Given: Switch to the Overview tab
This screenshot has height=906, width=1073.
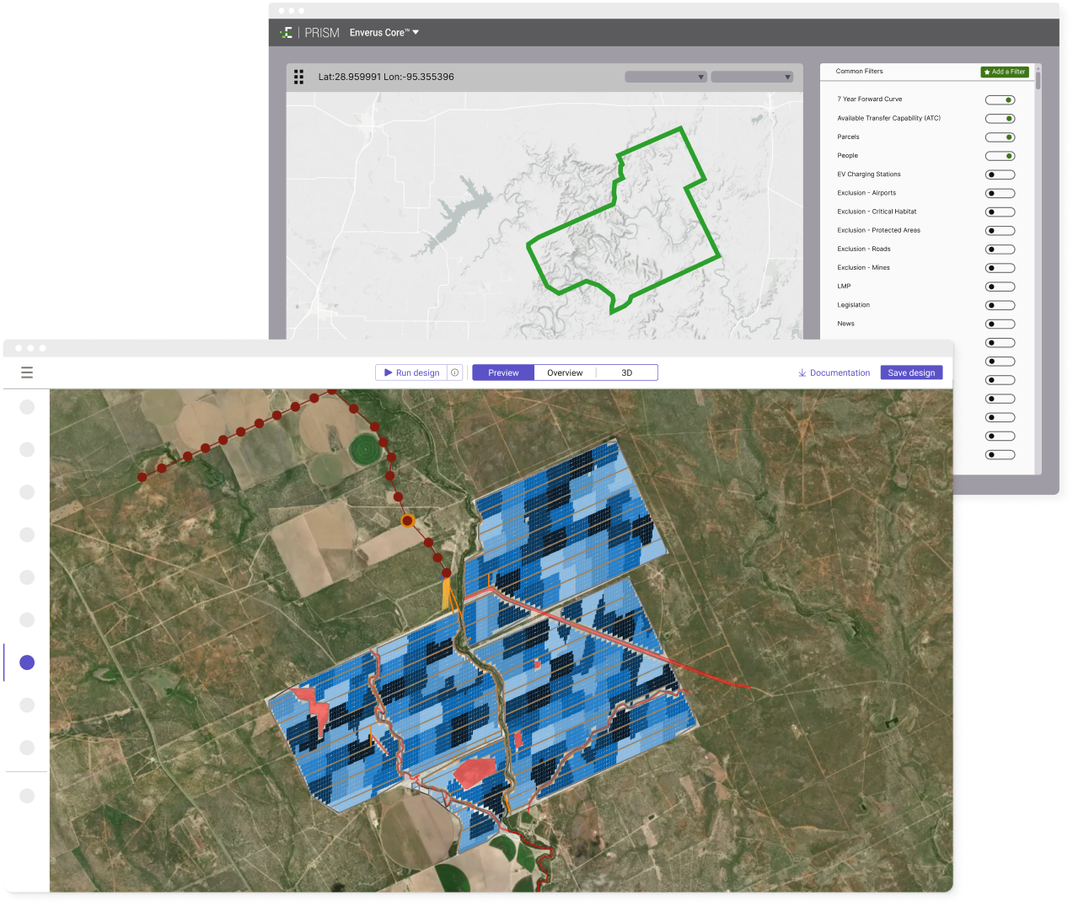Looking at the screenshot, I should click(x=565, y=373).
